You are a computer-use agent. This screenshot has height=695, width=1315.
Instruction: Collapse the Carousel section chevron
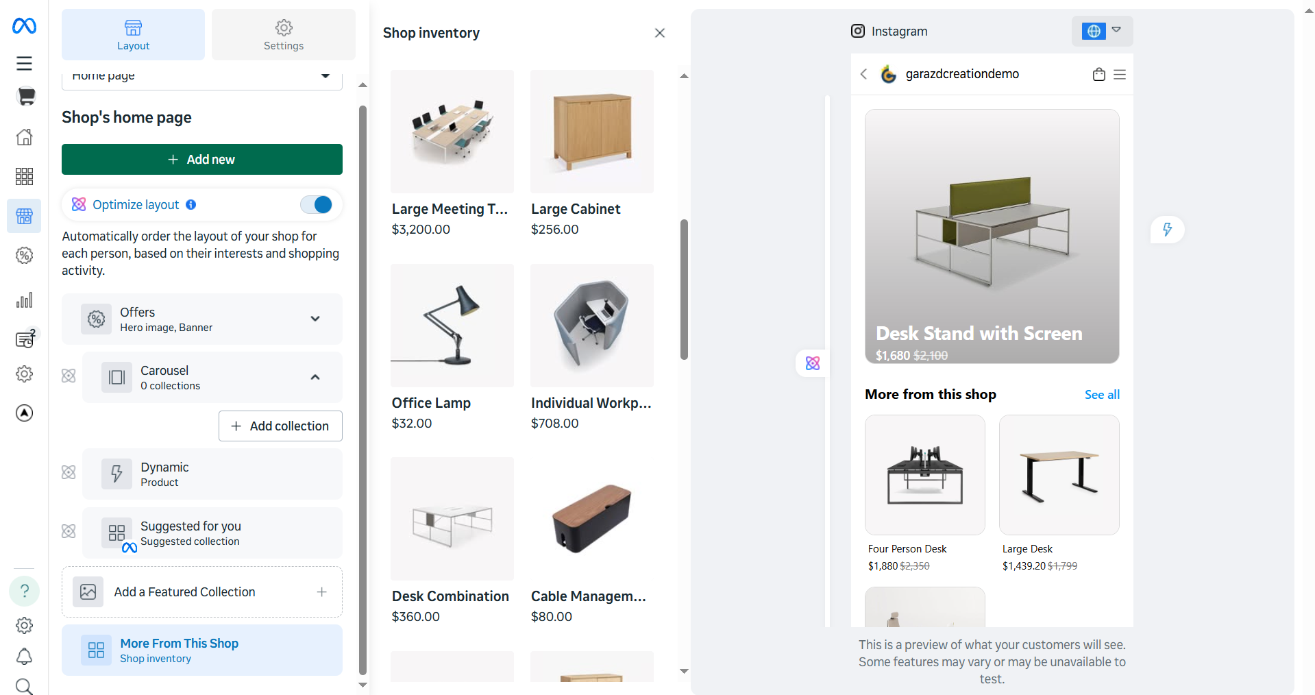pyautogui.click(x=315, y=377)
